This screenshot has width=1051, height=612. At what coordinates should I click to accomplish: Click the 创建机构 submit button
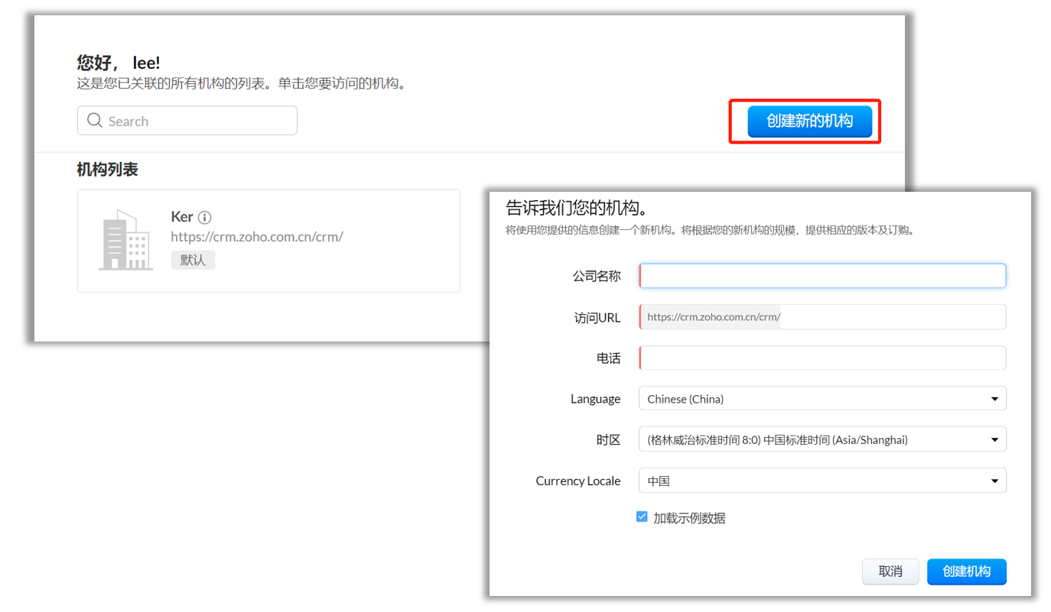pyautogui.click(x=966, y=572)
